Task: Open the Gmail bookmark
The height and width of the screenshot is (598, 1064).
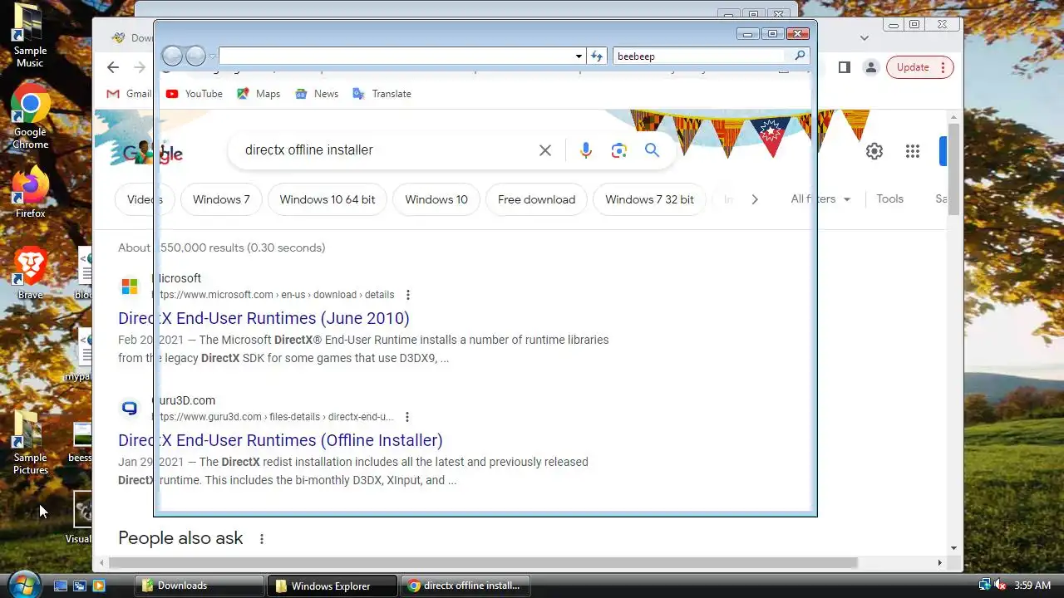Action: tap(129, 94)
